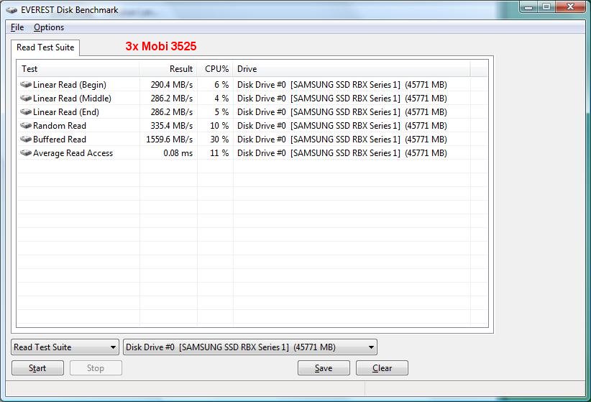591x402 pixels.
Task: Click the Drive column header
Action: click(x=351, y=69)
